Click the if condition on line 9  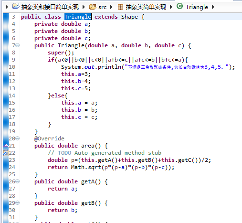[118, 60]
